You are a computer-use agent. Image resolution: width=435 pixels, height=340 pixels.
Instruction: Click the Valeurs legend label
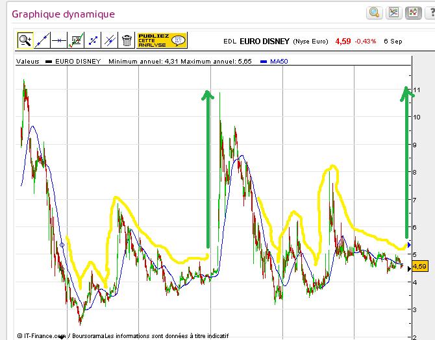(x=28, y=61)
